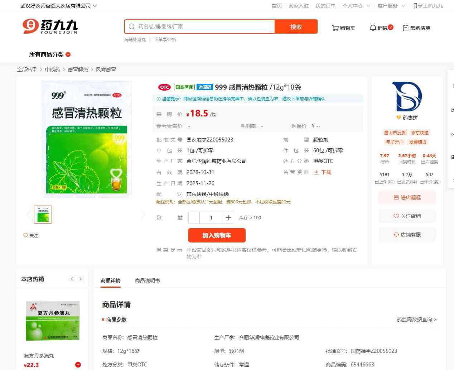
Task: Click the red plus on 复方丹参滴丸
Action: coord(78,365)
